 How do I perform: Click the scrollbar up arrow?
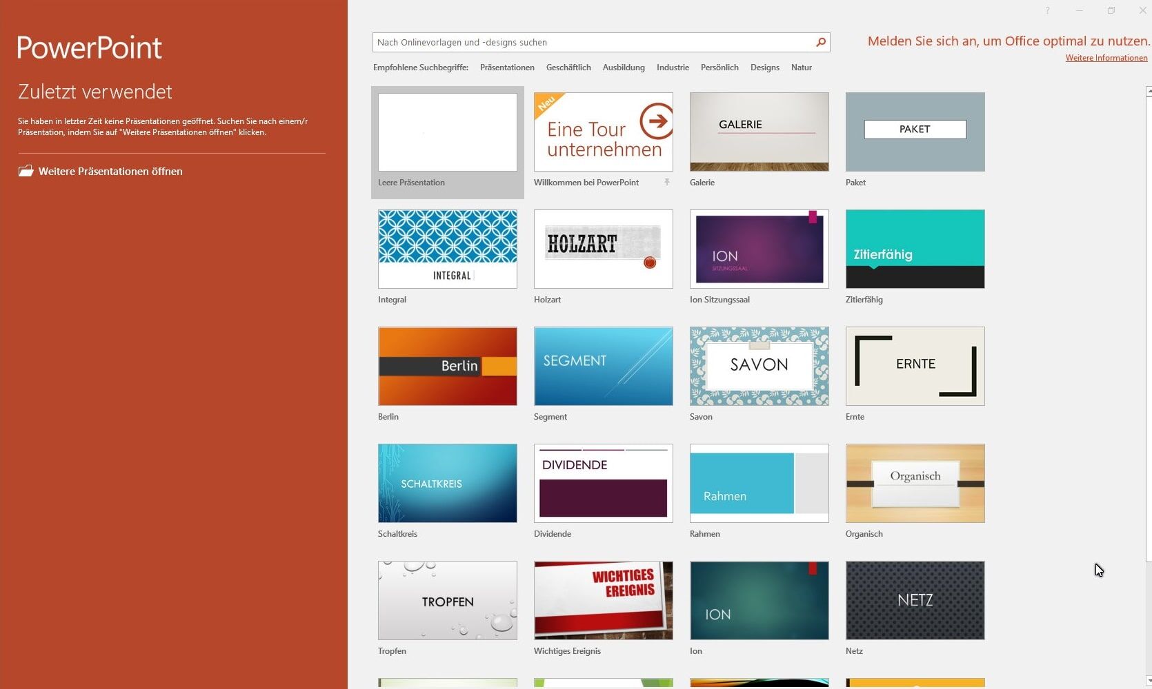(x=1149, y=92)
